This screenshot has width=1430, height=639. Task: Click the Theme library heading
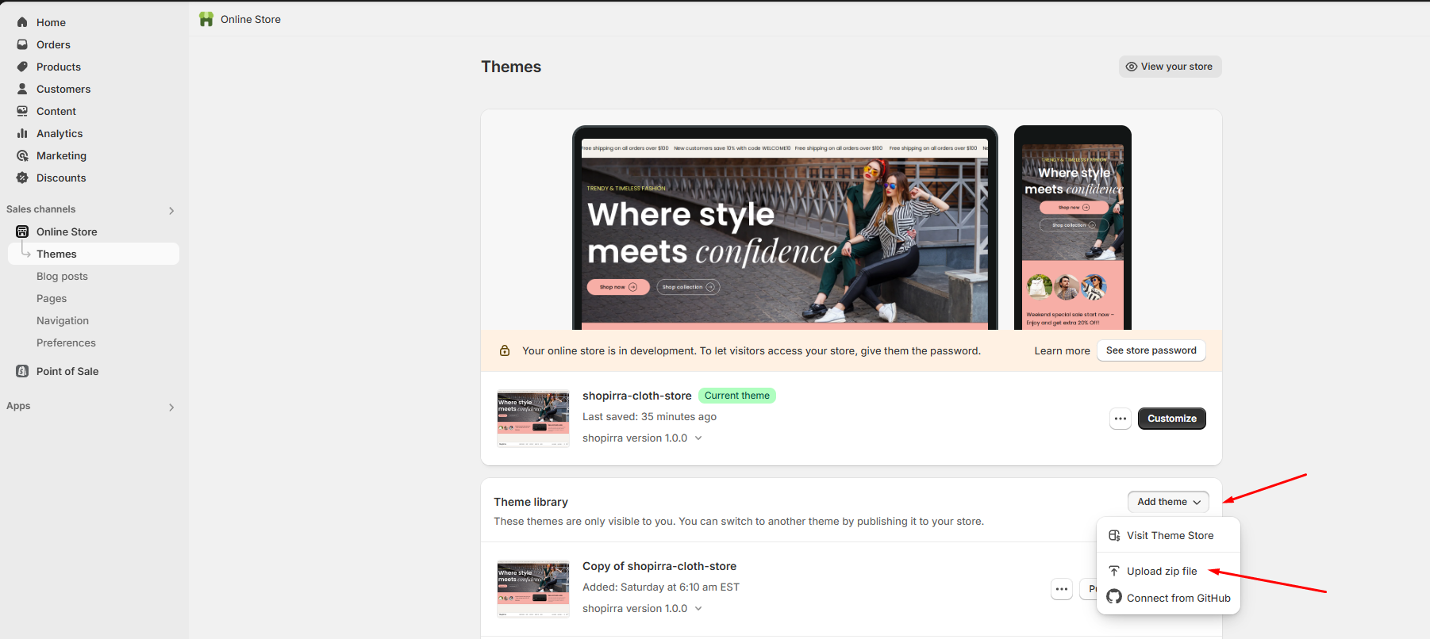click(531, 502)
